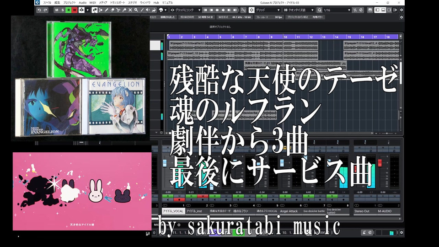
Task: Select the Eva desicive battle channel name
Action: click(314, 211)
